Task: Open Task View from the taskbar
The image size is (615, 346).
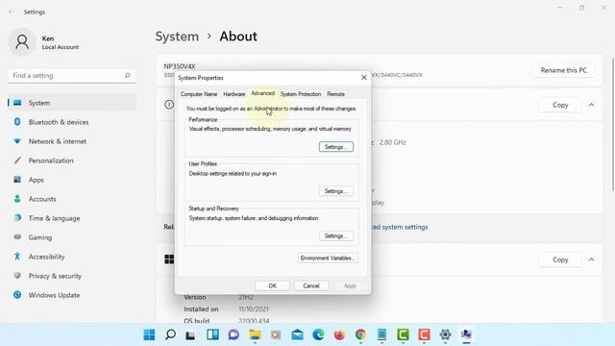Action: click(191, 334)
